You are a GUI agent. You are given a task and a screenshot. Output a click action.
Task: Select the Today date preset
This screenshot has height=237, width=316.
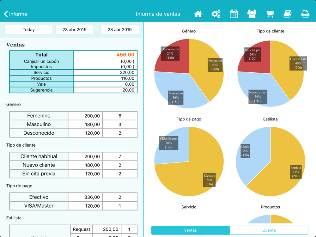tap(29, 30)
